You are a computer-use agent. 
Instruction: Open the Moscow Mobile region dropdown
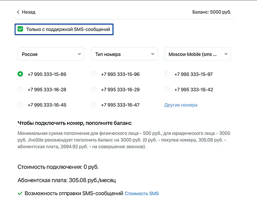197,54
